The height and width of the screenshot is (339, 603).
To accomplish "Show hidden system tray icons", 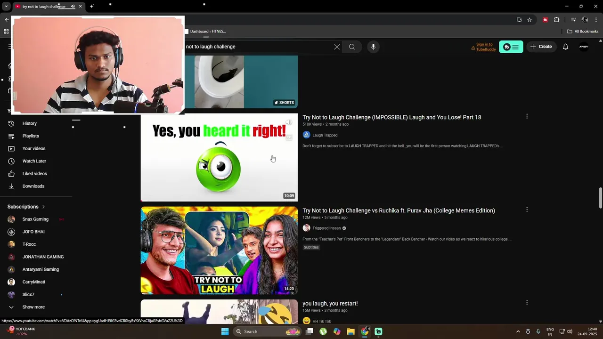I will (x=518, y=331).
